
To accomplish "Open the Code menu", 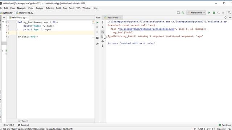I will point(31,8).
